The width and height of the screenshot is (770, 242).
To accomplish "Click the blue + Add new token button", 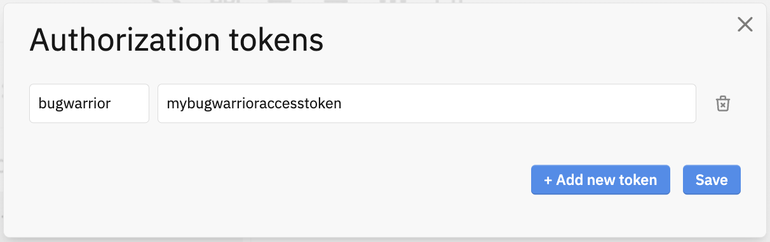I will pos(600,180).
